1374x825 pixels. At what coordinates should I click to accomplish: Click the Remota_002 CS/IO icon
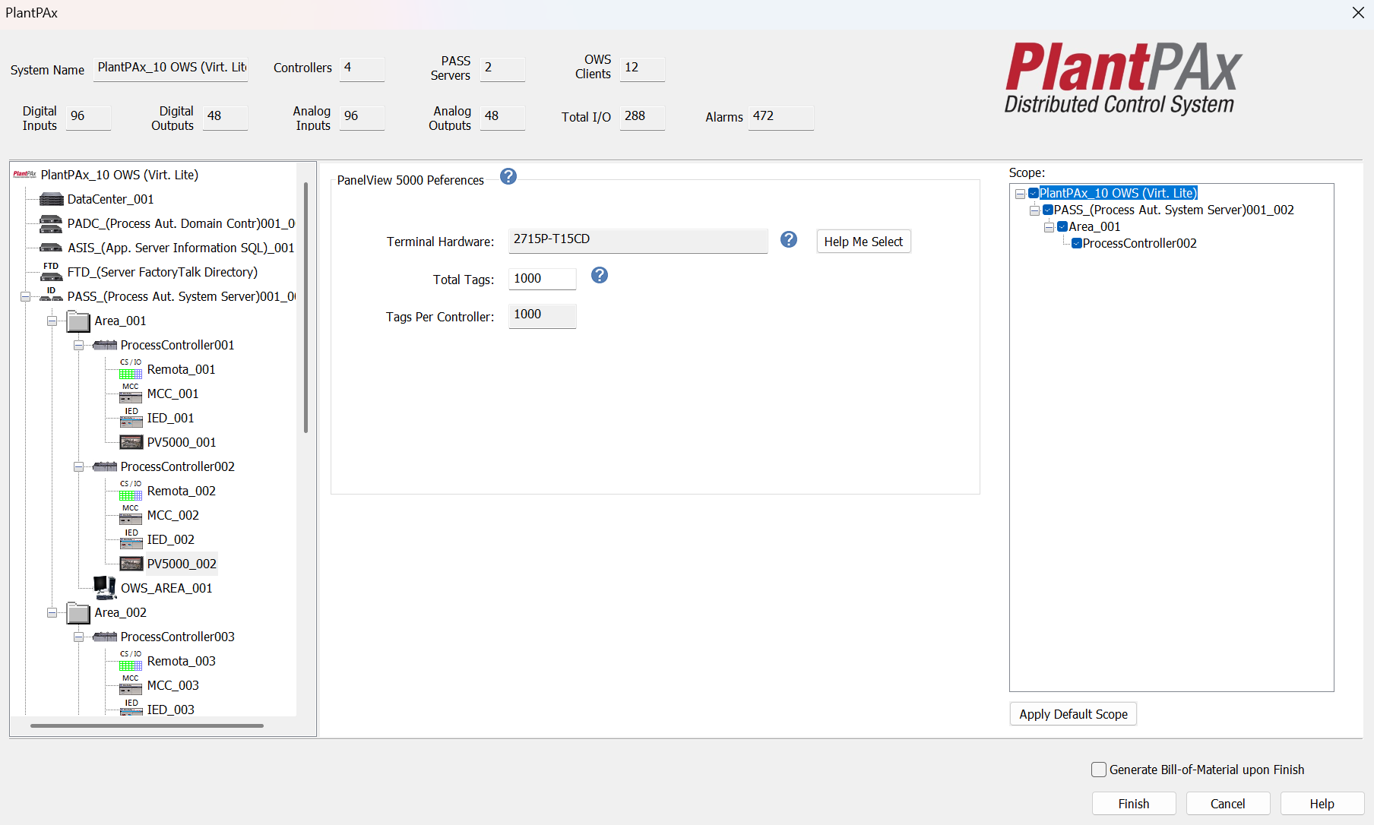point(131,491)
